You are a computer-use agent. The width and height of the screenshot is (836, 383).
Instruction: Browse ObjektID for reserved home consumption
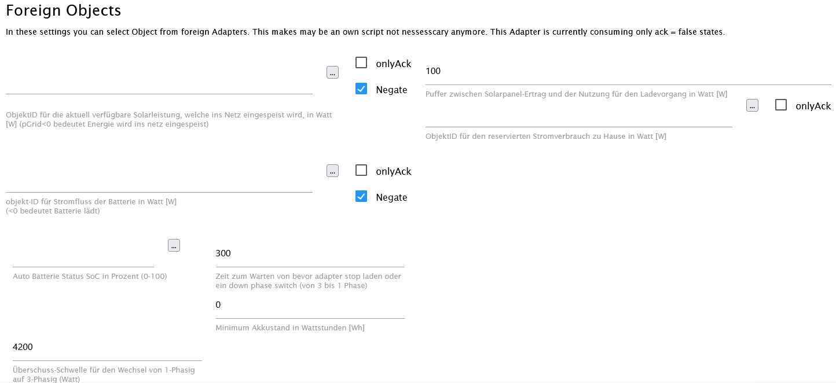tap(752, 105)
